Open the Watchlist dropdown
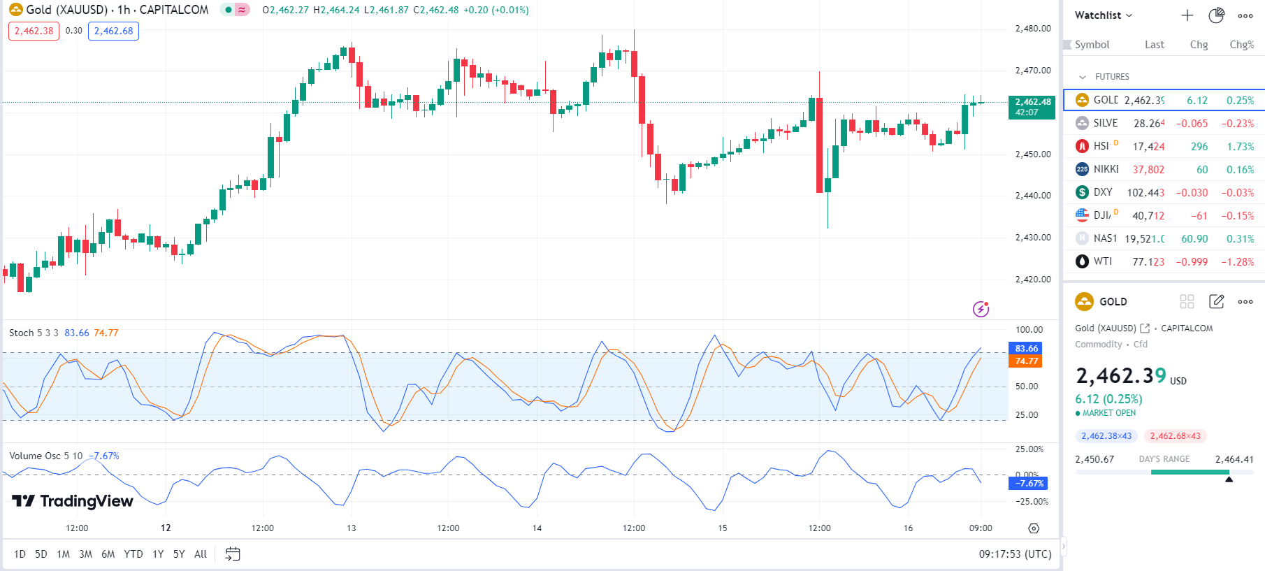The height and width of the screenshot is (571, 1265). pos(1103,15)
